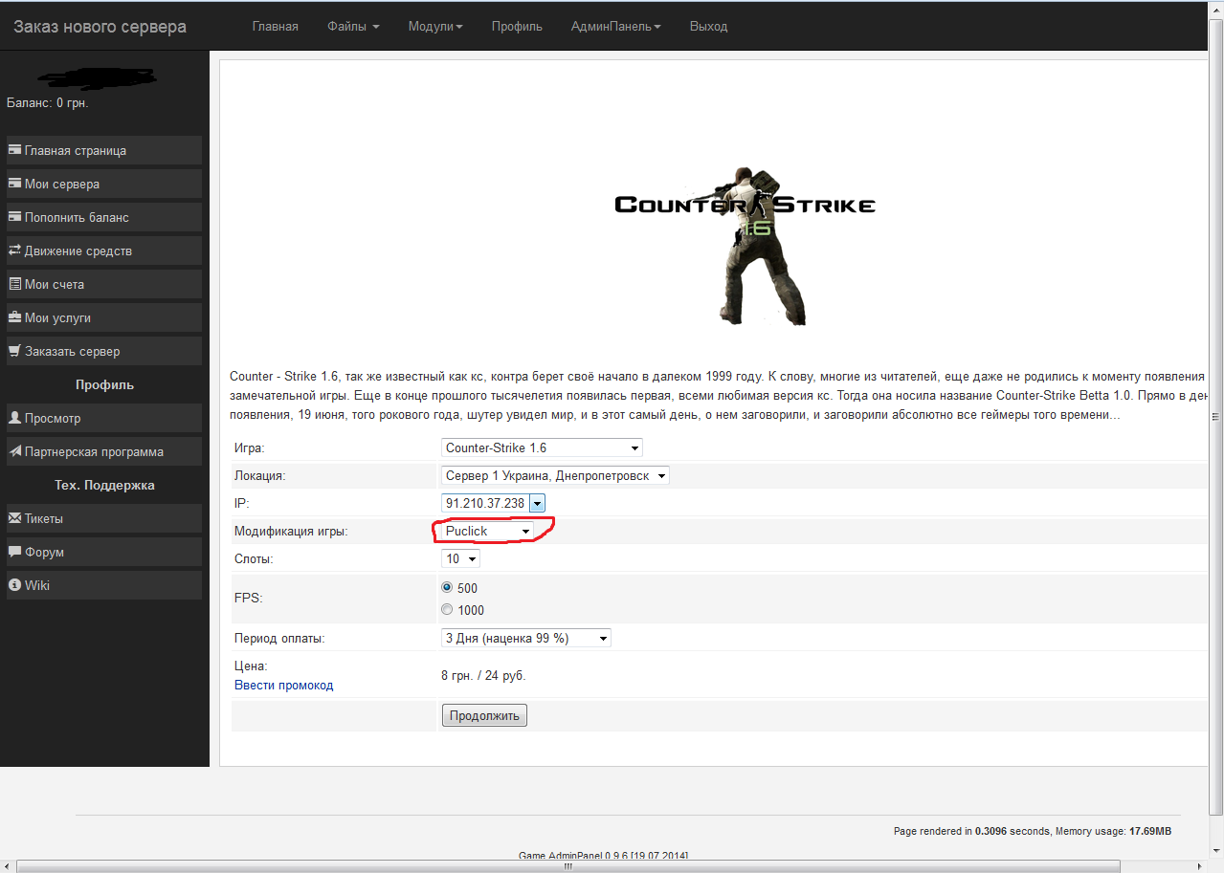Expand the Модули menu
This screenshot has height=873, width=1224.
(435, 26)
